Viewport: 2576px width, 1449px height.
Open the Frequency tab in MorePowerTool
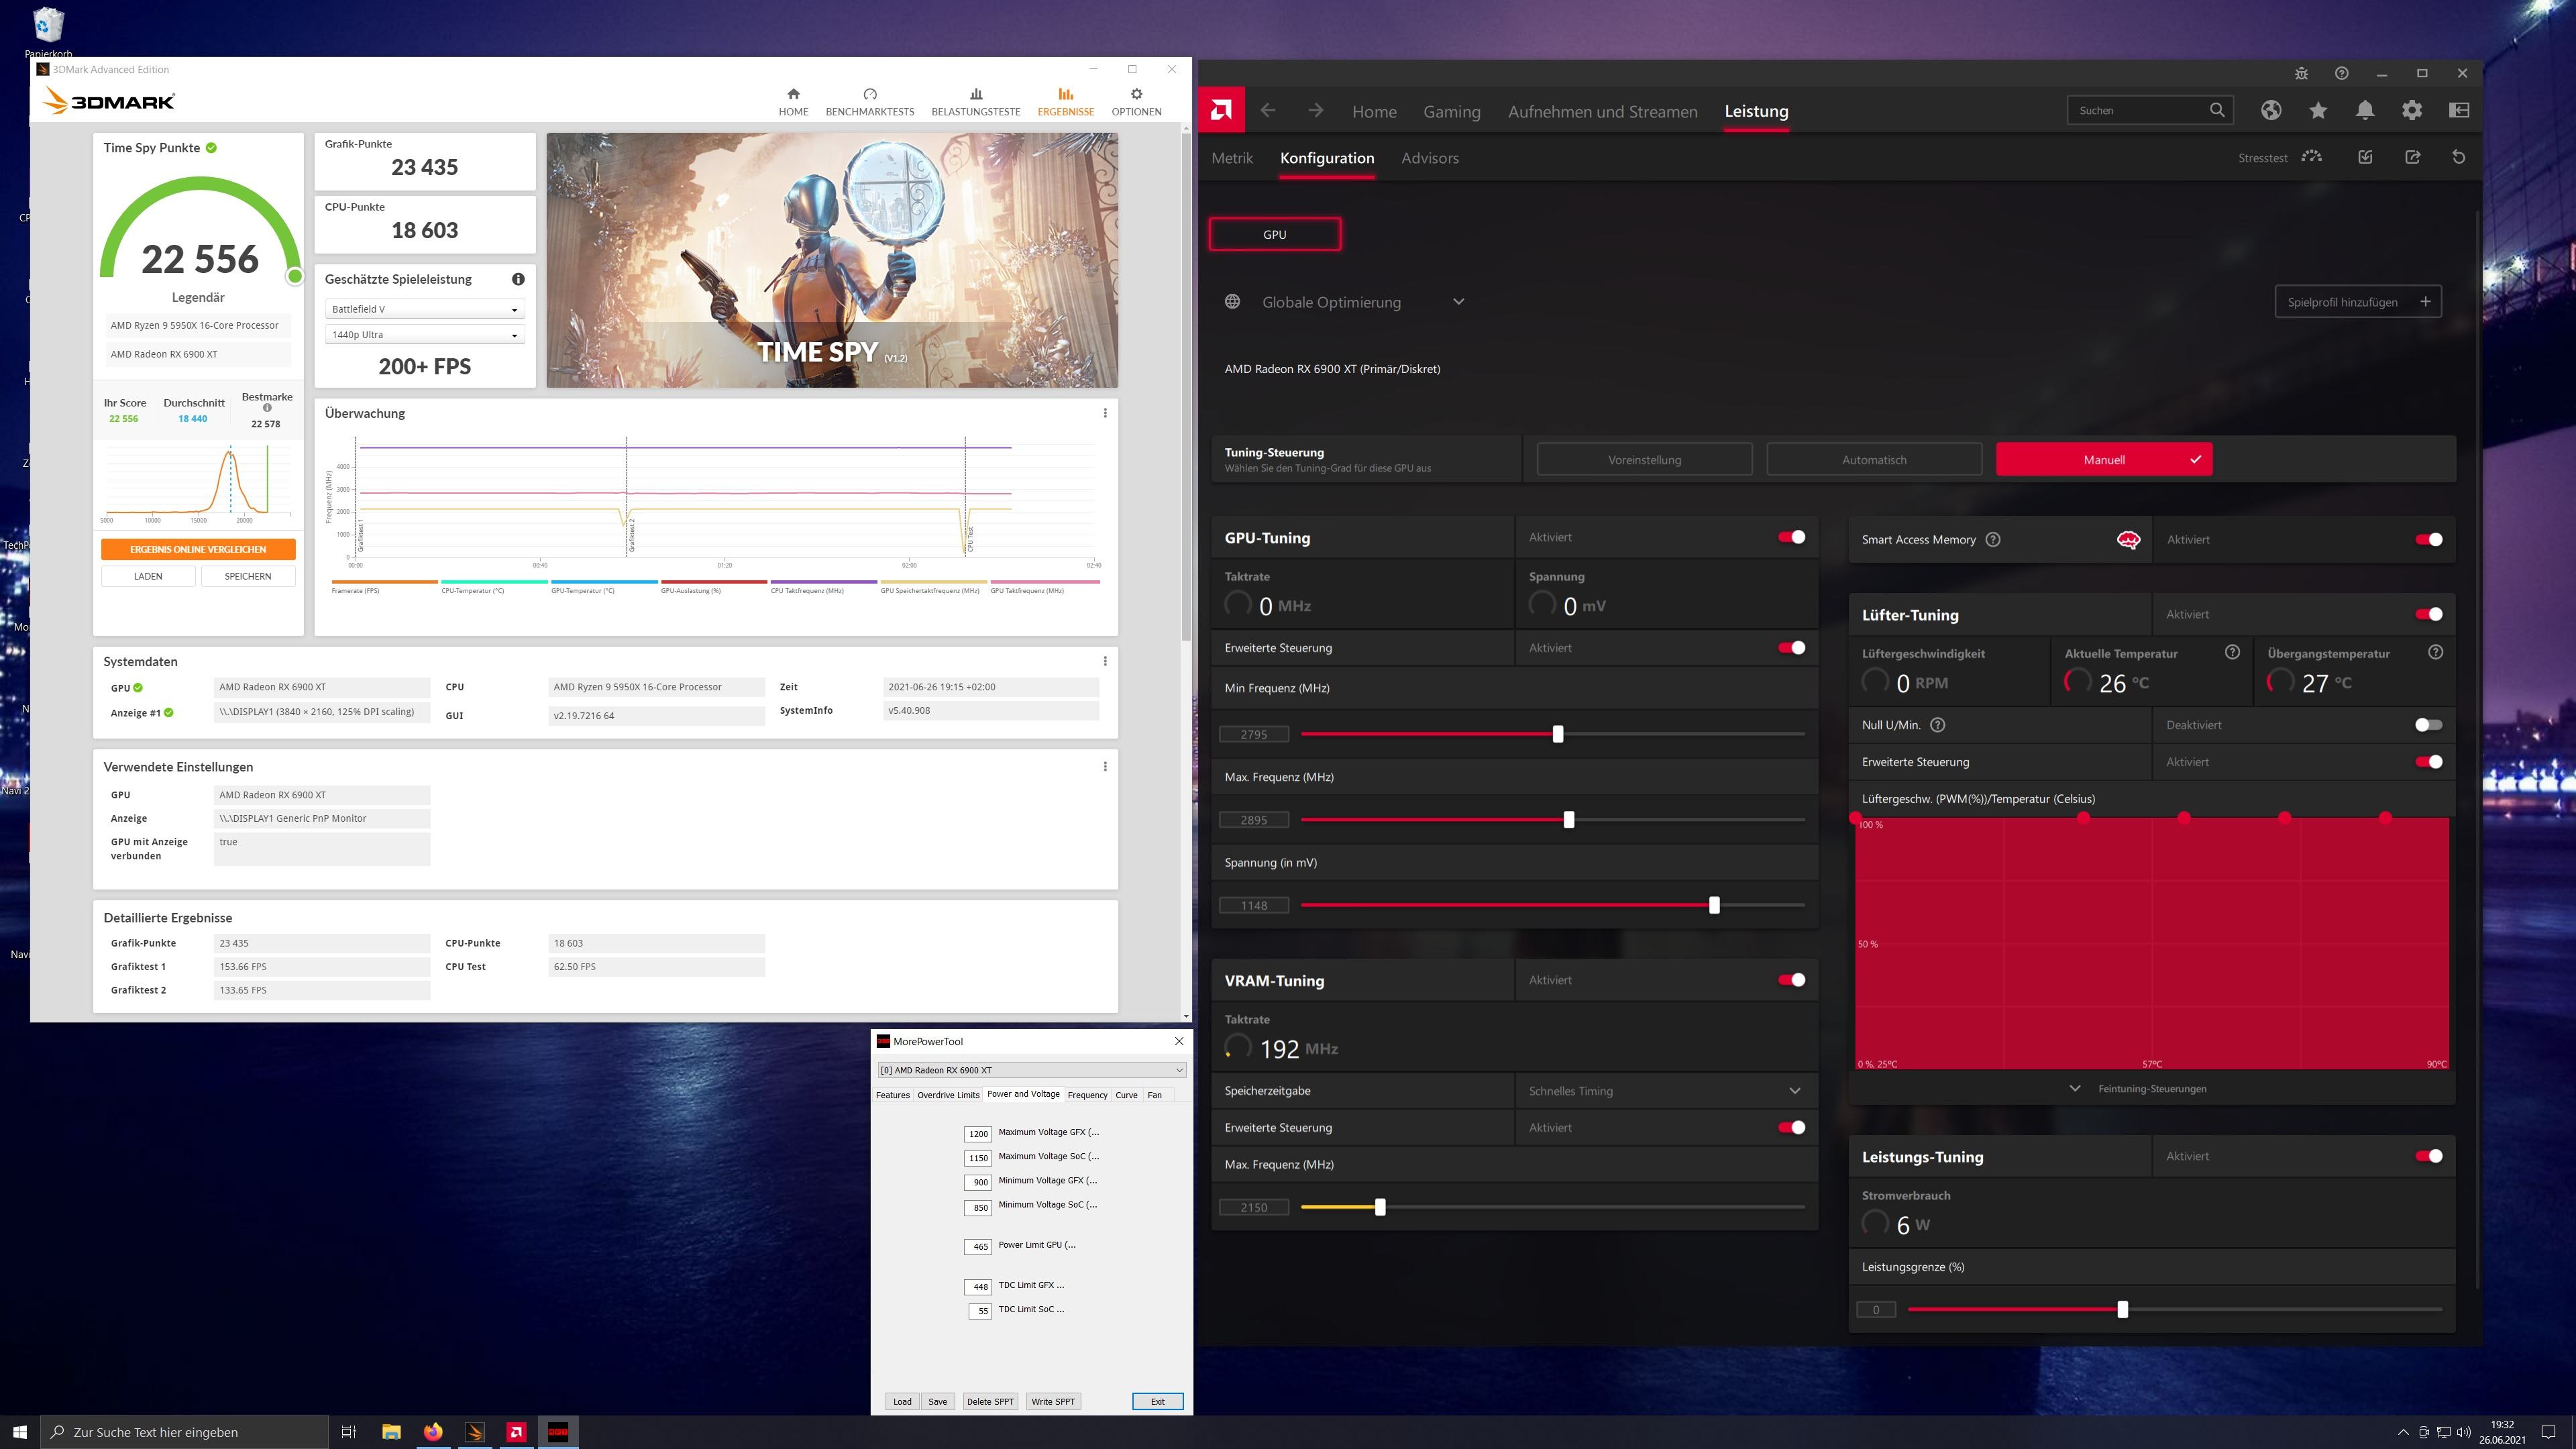pyautogui.click(x=1087, y=1095)
